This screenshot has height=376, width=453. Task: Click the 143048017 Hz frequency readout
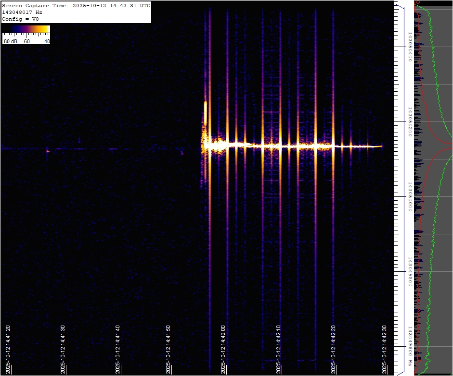coord(25,12)
